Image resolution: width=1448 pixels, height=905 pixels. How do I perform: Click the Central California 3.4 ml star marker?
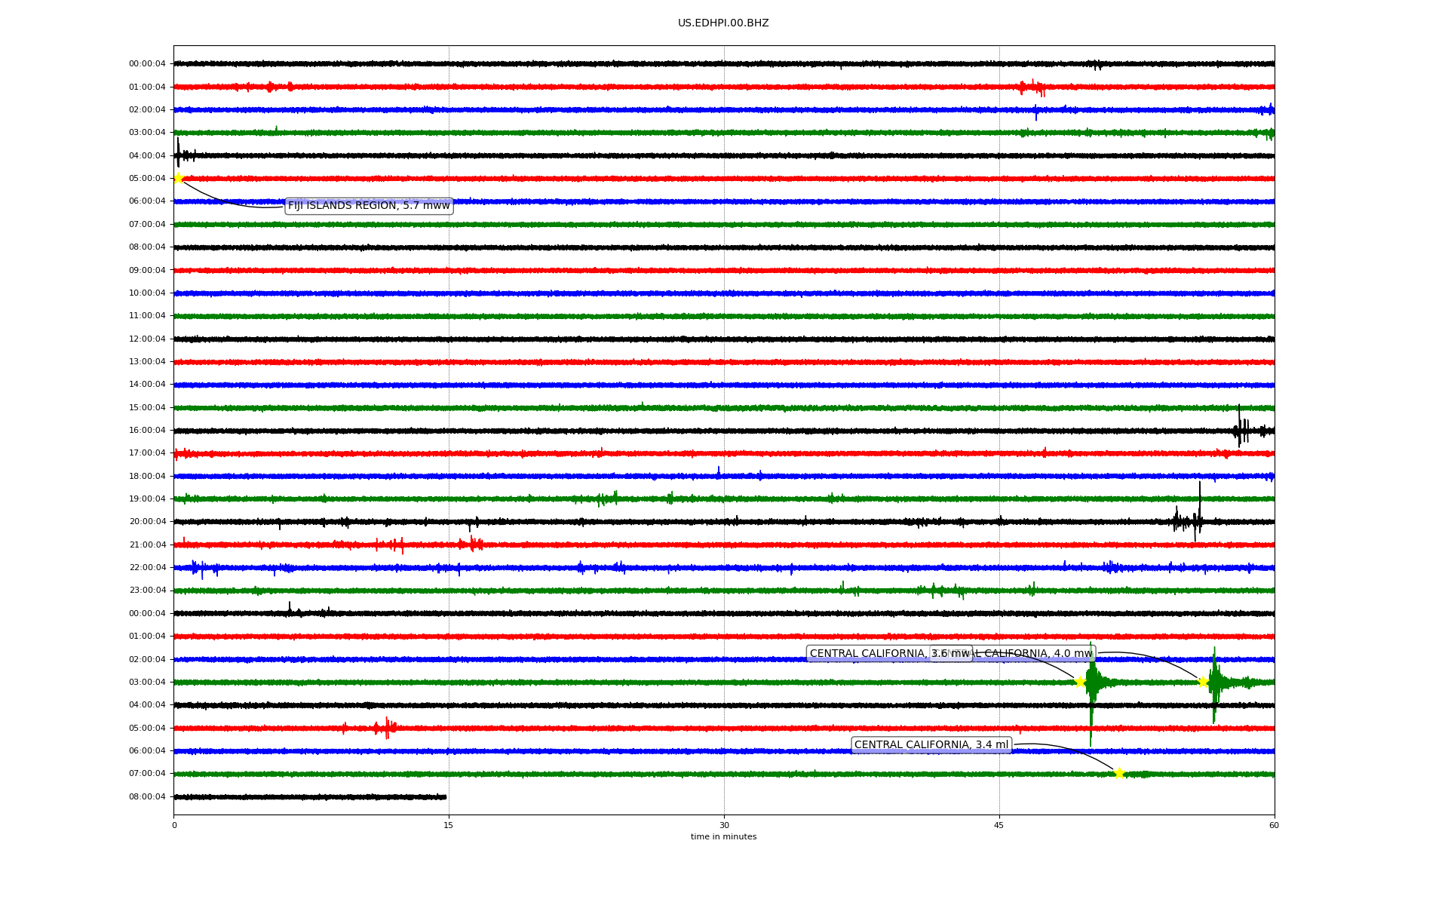pos(1119,773)
